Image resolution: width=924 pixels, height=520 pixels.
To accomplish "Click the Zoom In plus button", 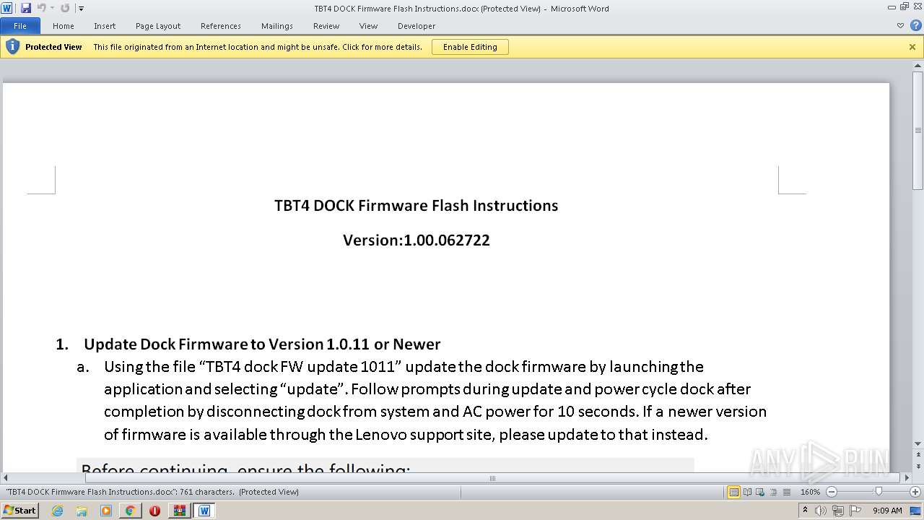I will coord(916,492).
